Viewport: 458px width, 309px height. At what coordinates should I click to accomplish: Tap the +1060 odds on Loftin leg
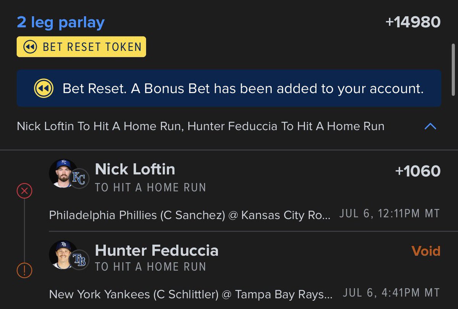418,171
